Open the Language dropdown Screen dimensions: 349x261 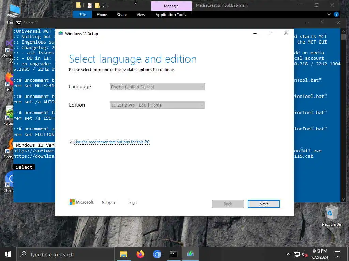157,87
